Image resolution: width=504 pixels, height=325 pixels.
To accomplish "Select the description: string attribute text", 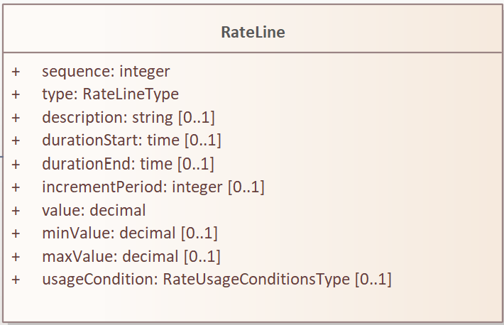I will tap(128, 117).
